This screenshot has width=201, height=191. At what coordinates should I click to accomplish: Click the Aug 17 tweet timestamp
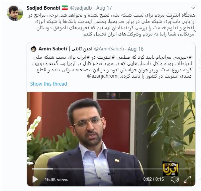[104, 8]
